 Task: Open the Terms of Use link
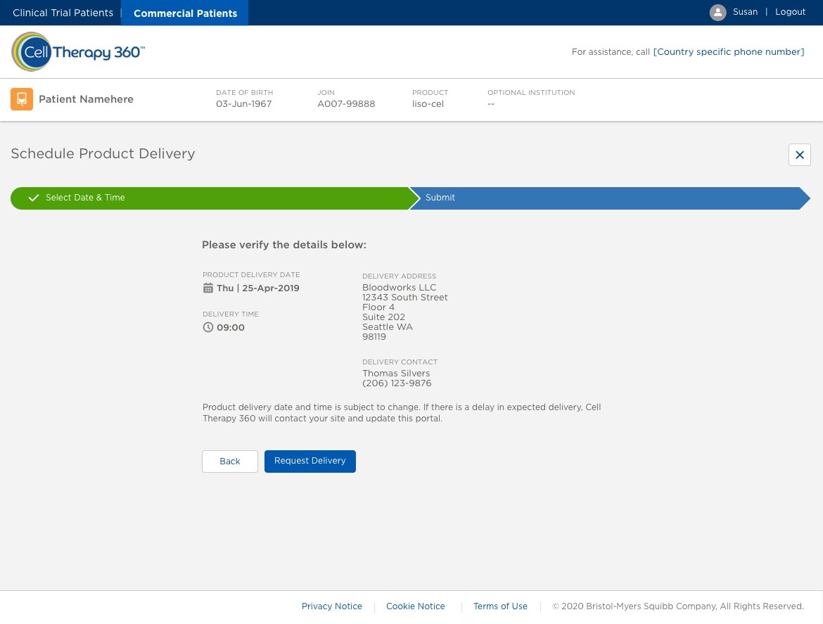(x=500, y=606)
